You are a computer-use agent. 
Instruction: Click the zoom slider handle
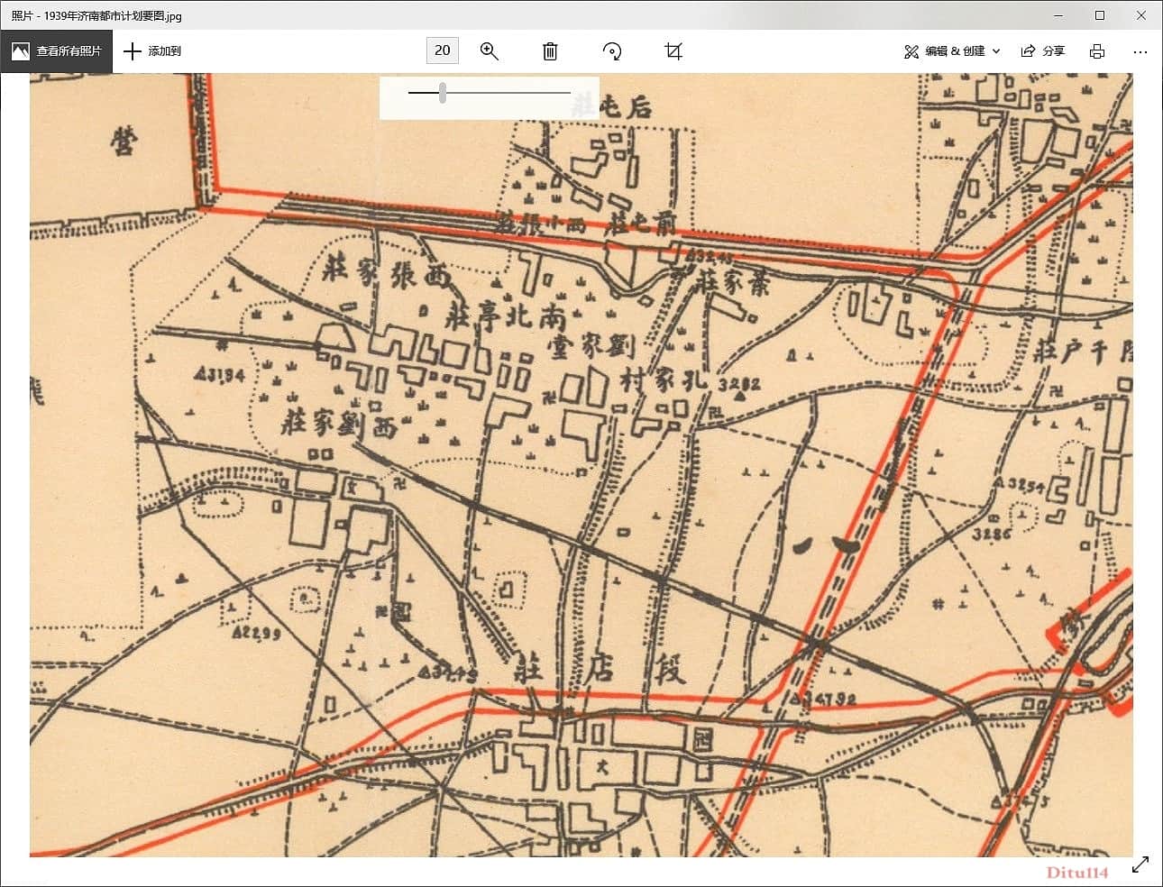[443, 92]
